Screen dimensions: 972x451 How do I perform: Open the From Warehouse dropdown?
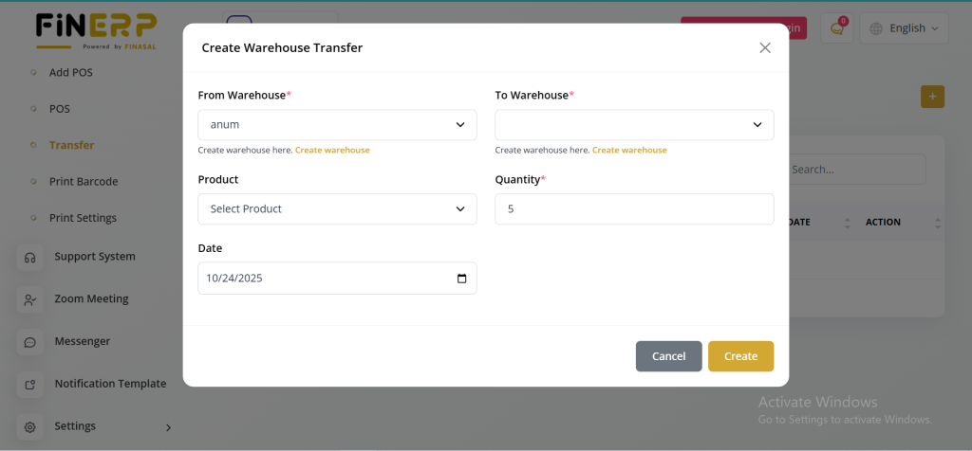(337, 125)
